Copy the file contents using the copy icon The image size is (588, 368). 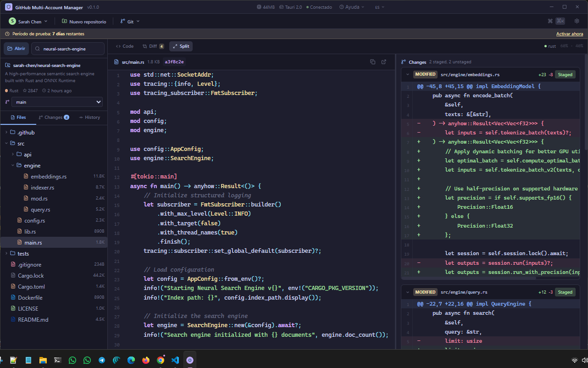pos(372,61)
